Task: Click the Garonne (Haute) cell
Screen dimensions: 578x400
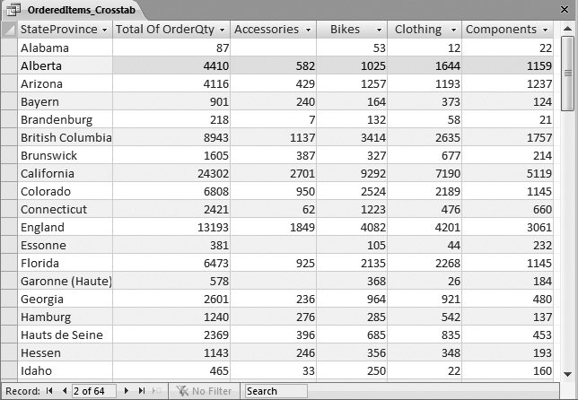Action: pyautogui.click(x=65, y=281)
